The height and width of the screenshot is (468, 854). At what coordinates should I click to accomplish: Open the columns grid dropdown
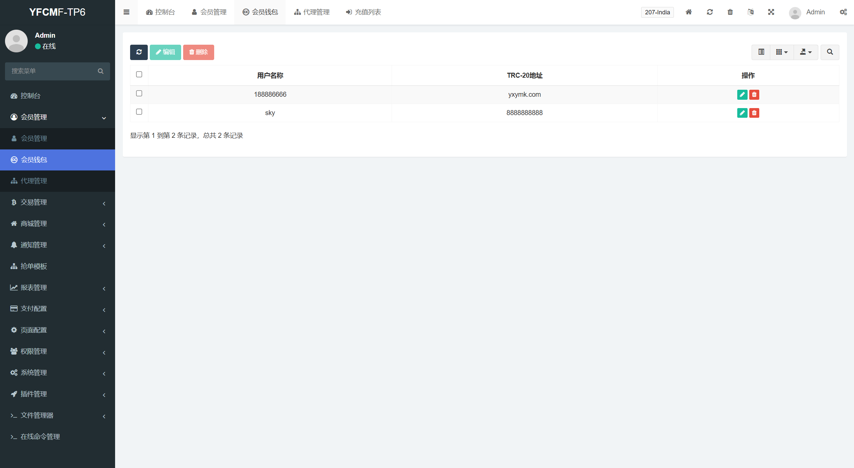(782, 52)
